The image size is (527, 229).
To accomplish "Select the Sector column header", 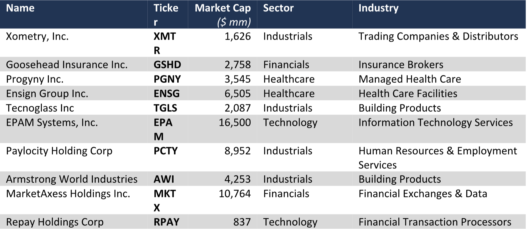I will point(278,8).
